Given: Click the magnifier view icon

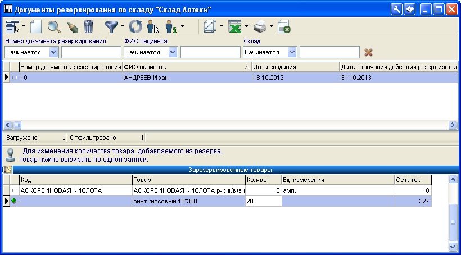Looking at the screenshot, I should pyautogui.click(x=54, y=27).
